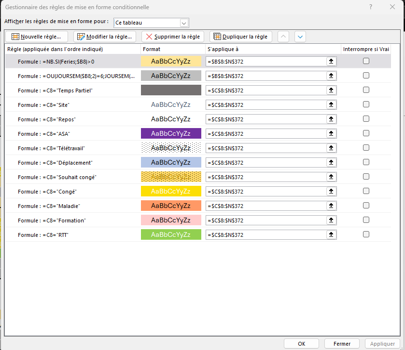Check Interrompre si Vrai for Télétravail rule
The height and width of the screenshot is (350, 405).
[366, 148]
